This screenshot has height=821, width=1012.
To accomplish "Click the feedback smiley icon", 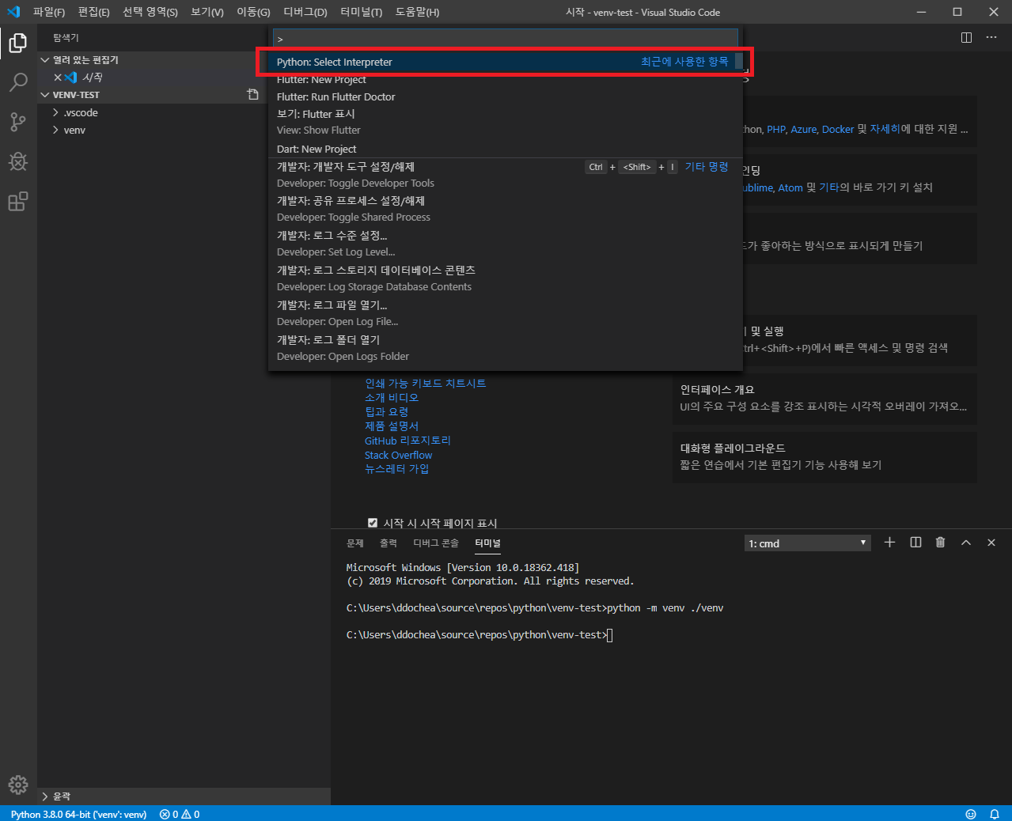I will [x=971, y=814].
